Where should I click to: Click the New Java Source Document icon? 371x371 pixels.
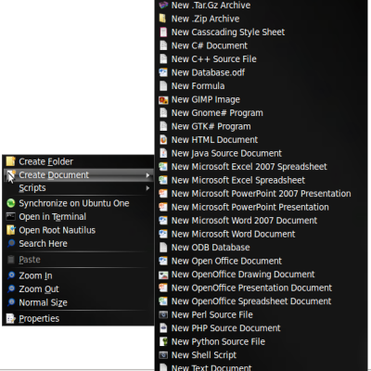[163, 153]
